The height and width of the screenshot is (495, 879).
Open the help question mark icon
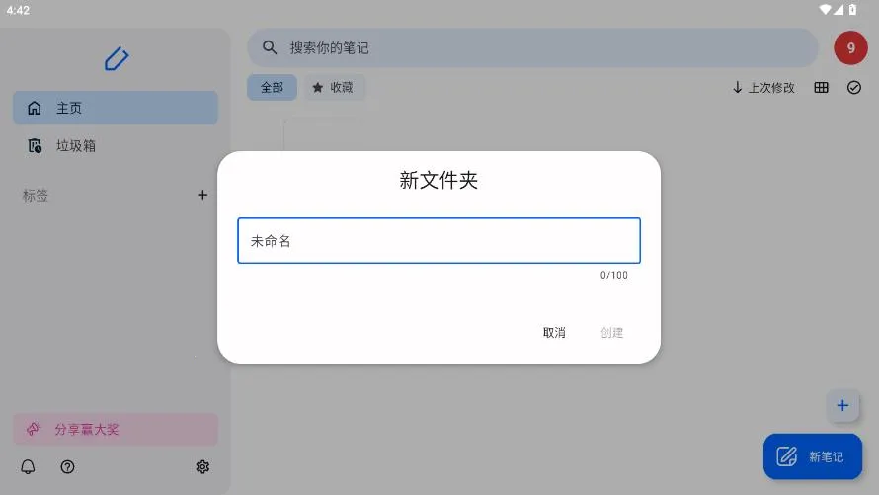pyautogui.click(x=67, y=467)
